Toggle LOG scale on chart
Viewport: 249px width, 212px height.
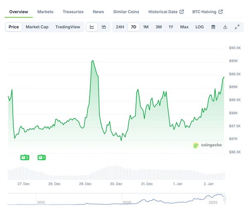pos(199,27)
